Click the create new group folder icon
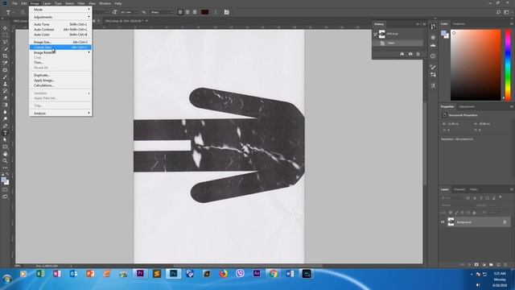Screen dimensions: 515x290 pos(491,265)
